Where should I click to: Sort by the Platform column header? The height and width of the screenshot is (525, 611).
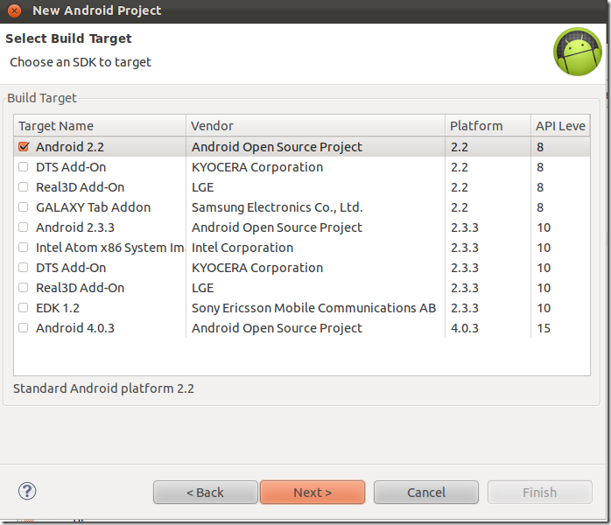(488, 126)
